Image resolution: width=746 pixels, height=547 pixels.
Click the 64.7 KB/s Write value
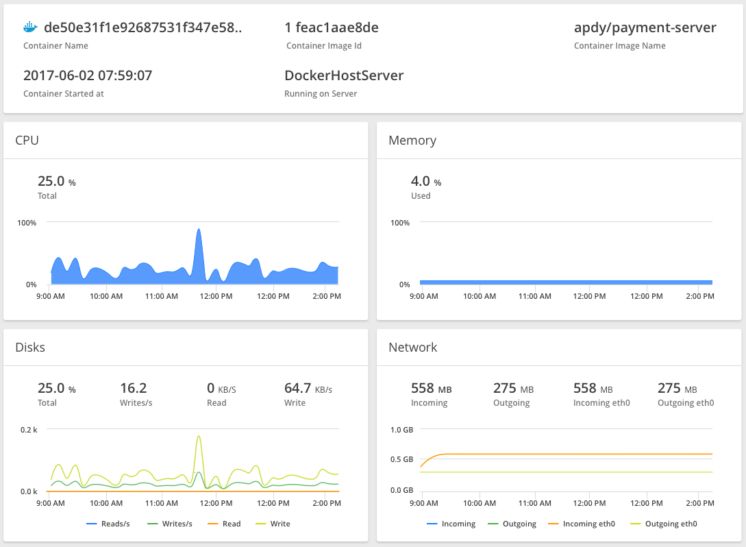pos(308,389)
